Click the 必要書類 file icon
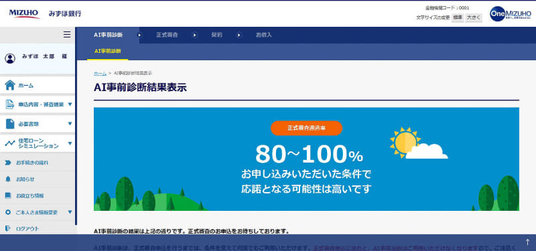Screen dimensions: 536x251 (x=10, y=124)
